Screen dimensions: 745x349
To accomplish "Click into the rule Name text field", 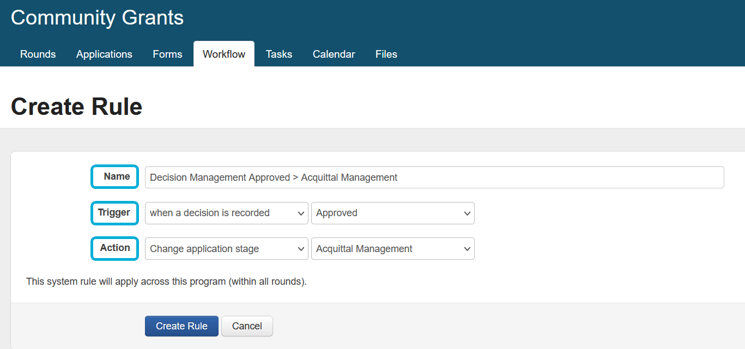I will [434, 177].
